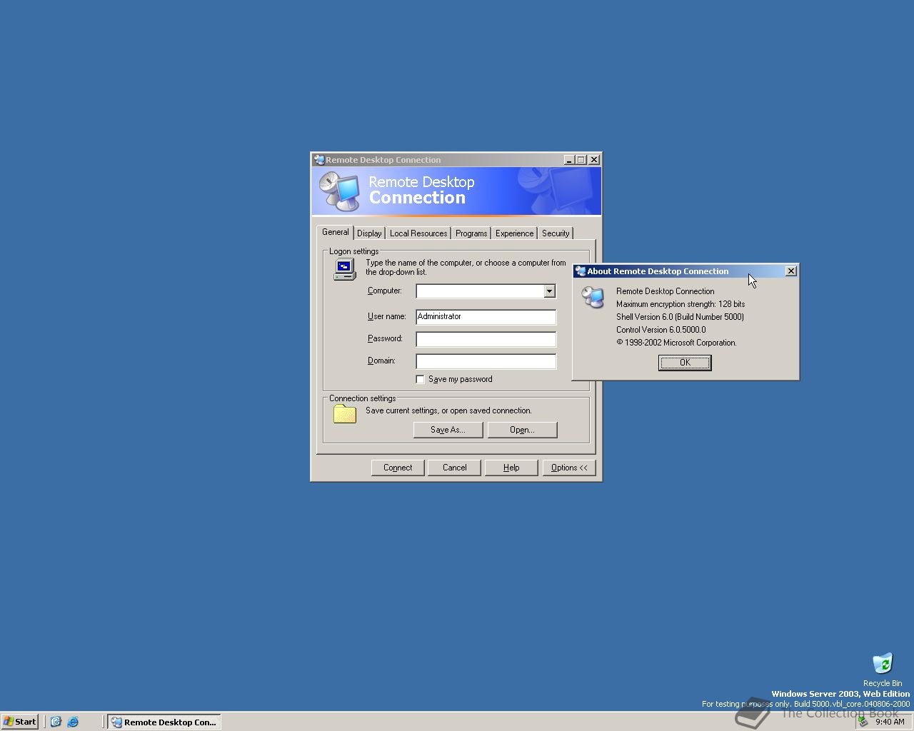Focus the Password input field
Screen dimensions: 914x731
[x=486, y=339]
